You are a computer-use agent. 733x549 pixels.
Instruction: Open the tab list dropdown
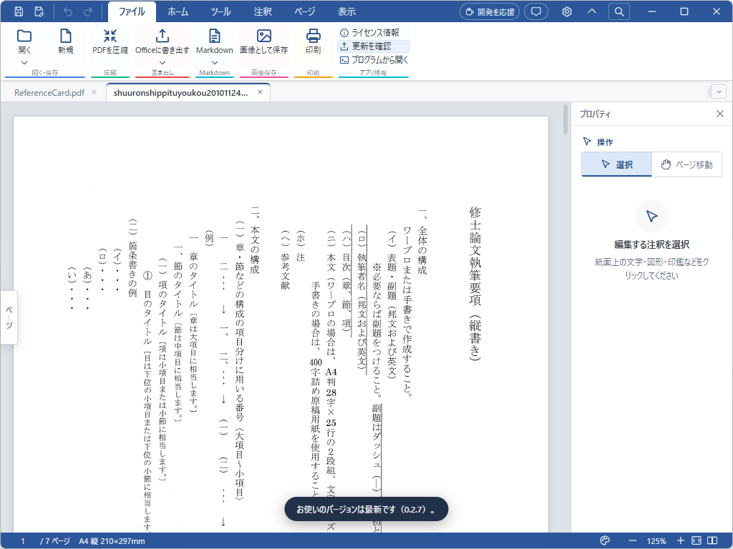tap(719, 91)
